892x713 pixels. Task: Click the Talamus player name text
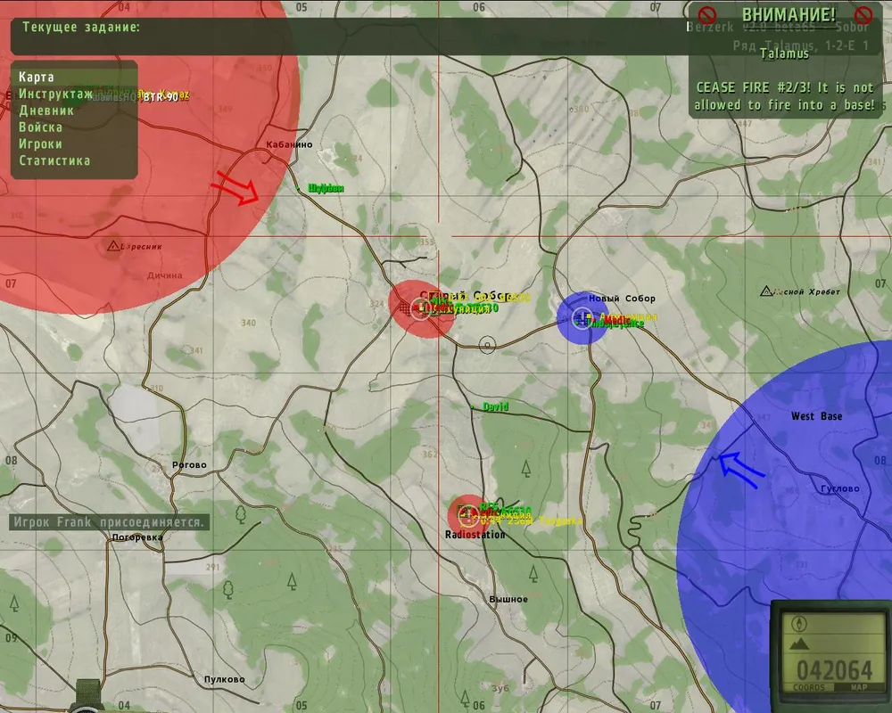pos(784,53)
